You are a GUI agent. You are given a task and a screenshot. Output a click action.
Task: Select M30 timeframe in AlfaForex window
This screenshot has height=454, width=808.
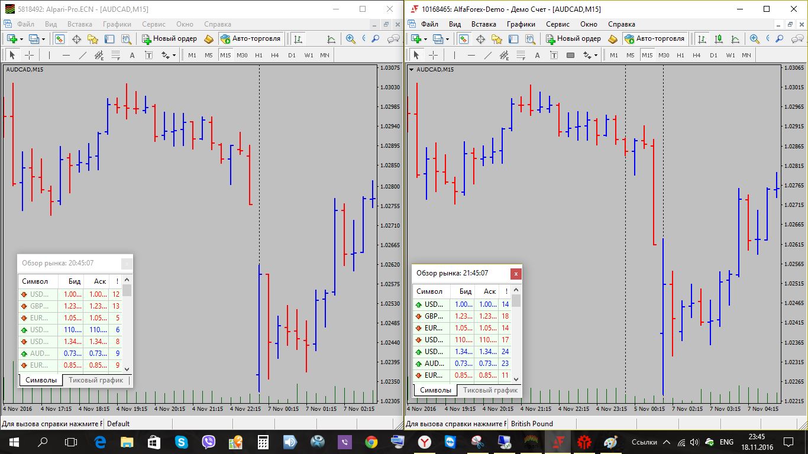pos(664,55)
